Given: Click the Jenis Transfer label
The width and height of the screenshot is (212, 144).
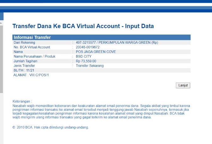Looking at the screenshot, I should click(24, 66).
